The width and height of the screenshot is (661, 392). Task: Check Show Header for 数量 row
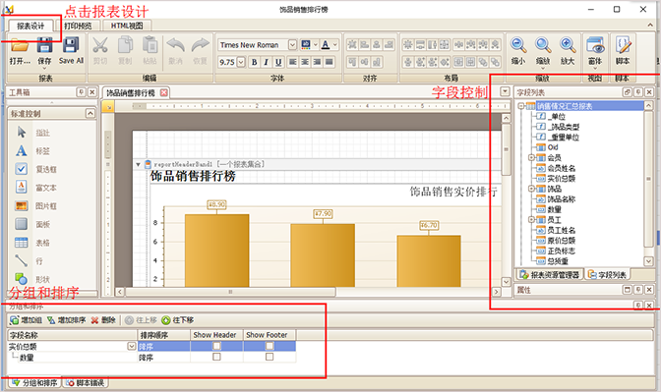point(216,357)
